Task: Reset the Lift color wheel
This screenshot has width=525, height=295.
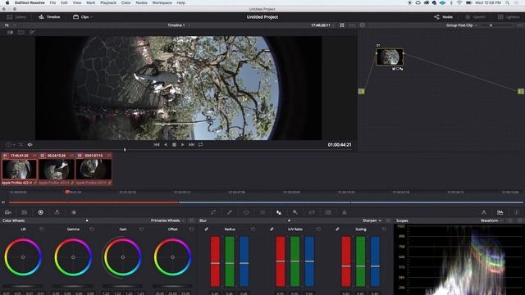Action: [42, 229]
